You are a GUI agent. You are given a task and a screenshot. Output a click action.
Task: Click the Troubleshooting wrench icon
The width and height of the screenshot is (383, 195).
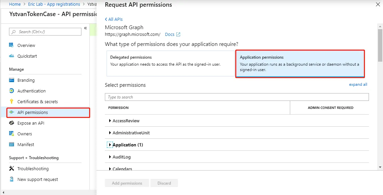(x=11, y=169)
